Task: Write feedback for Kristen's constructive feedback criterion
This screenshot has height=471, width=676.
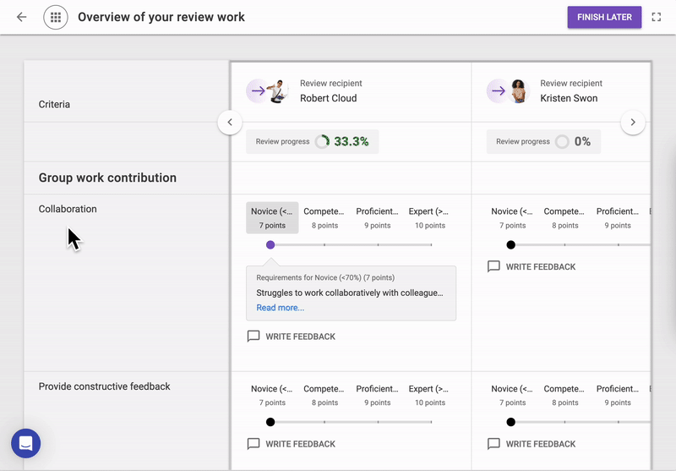Action: (541, 444)
